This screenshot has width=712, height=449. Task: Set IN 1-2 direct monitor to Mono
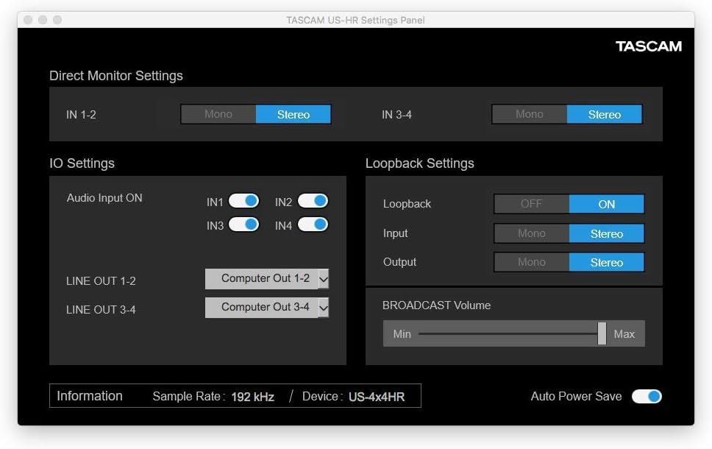[x=218, y=114]
